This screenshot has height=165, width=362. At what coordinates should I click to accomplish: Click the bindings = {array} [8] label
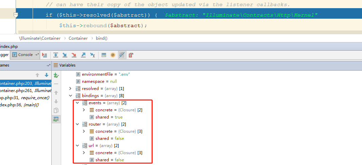click(103, 96)
